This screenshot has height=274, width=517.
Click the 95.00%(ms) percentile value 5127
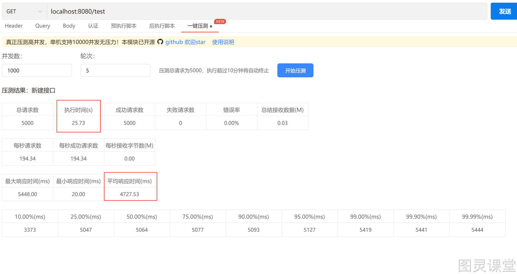pyautogui.click(x=310, y=230)
